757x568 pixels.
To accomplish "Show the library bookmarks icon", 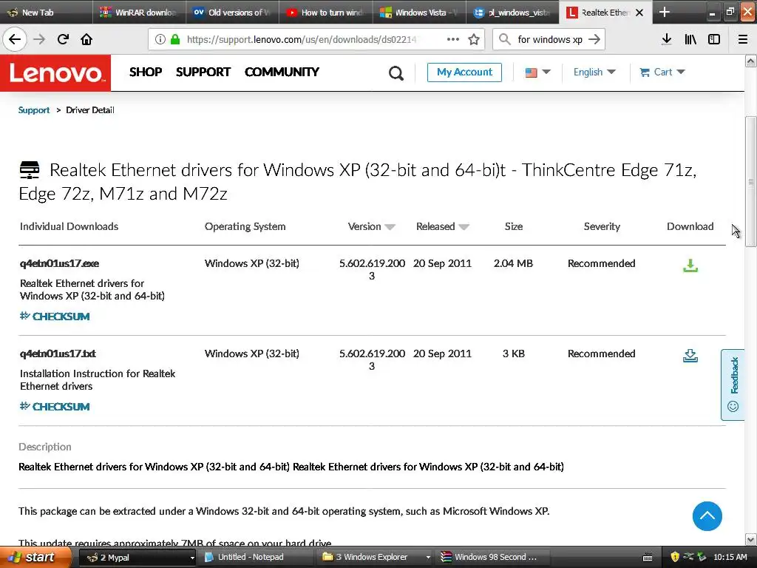I will tap(690, 40).
